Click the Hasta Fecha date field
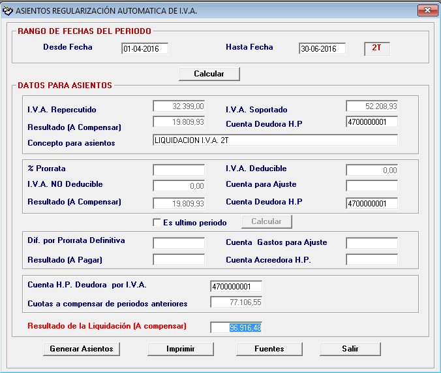Viewport: 441px width, 373px height. click(322, 48)
